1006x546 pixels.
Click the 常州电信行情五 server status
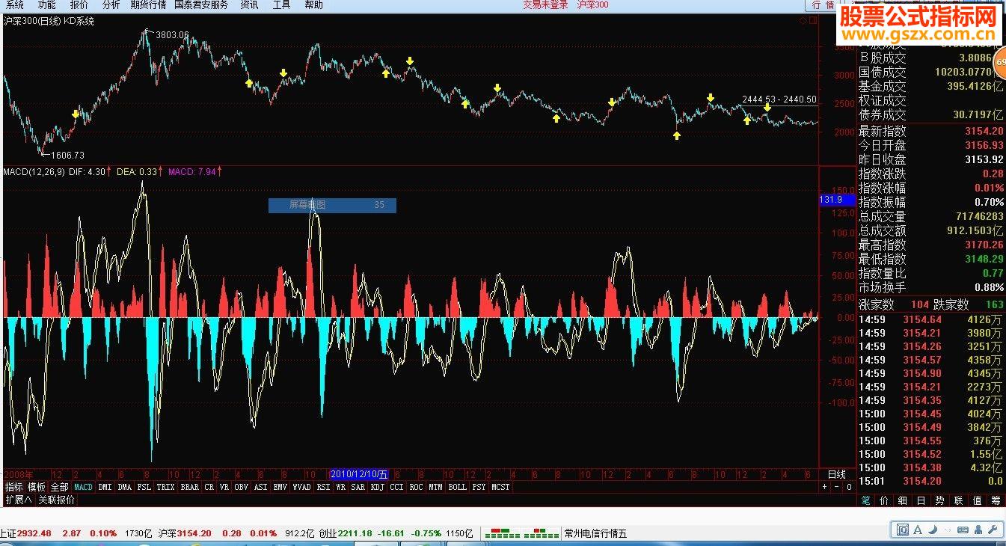[595, 533]
